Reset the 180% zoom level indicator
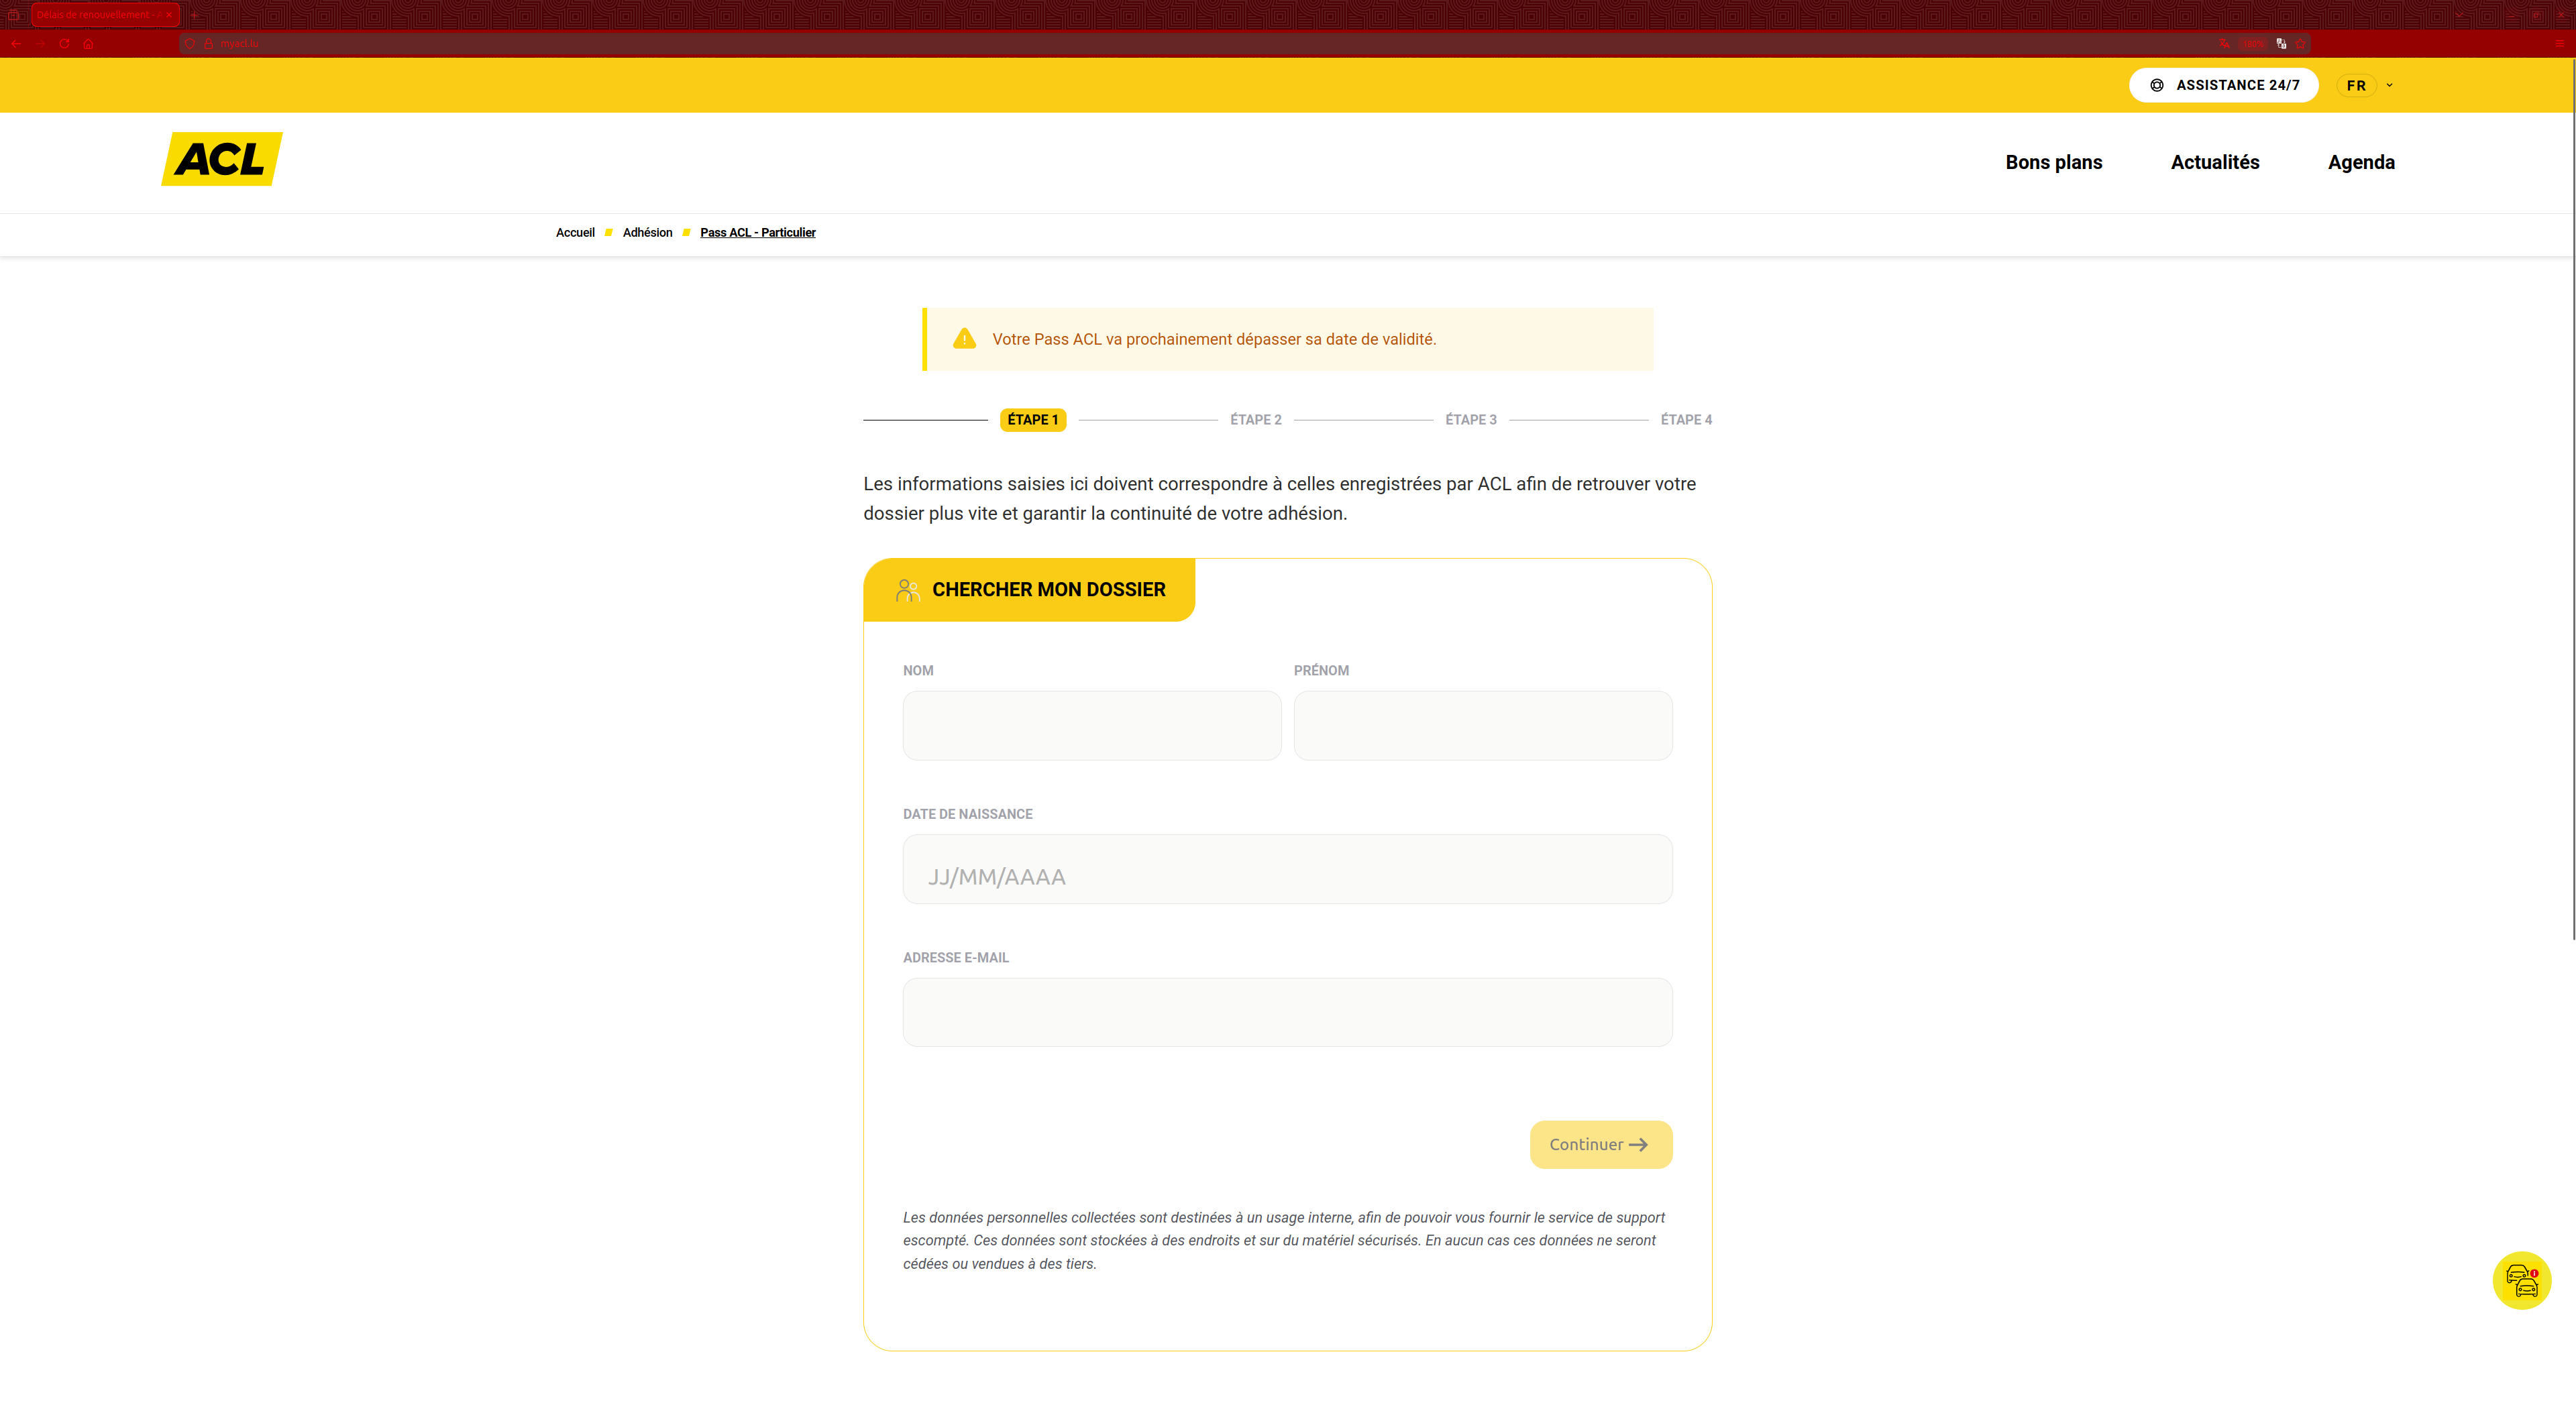 pos(2252,44)
